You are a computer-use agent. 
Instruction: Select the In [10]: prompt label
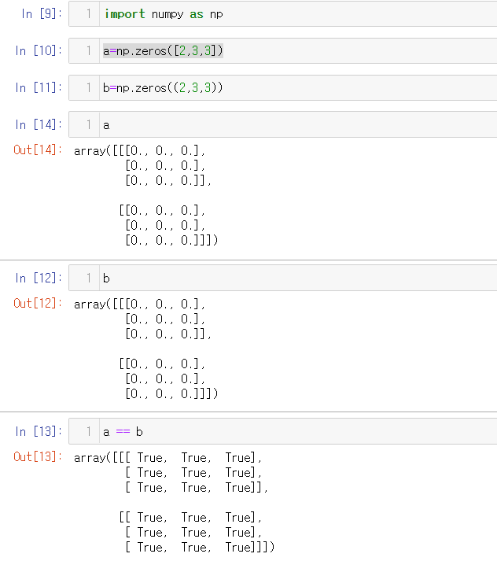(39, 51)
